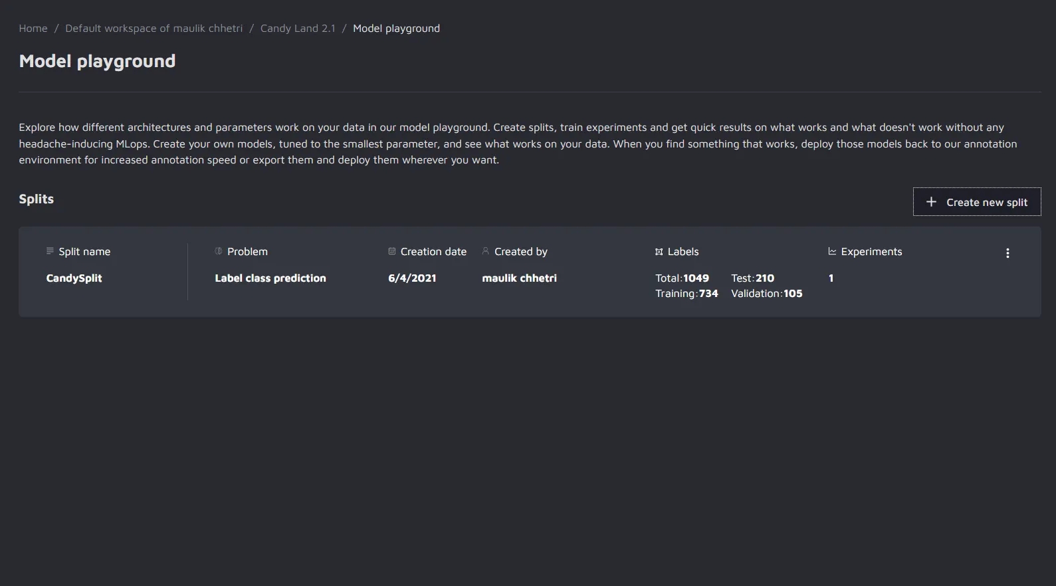
Task: Click creator name maulik chhetri
Action: 519,278
